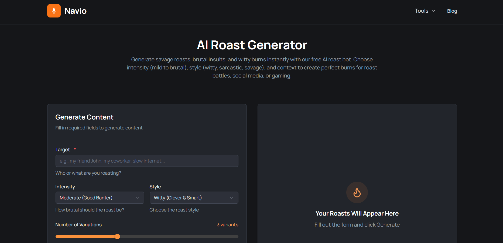Click the Number of Variations label
Image resolution: width=503 pixels, height=243 pixels.
pos(78,225)
